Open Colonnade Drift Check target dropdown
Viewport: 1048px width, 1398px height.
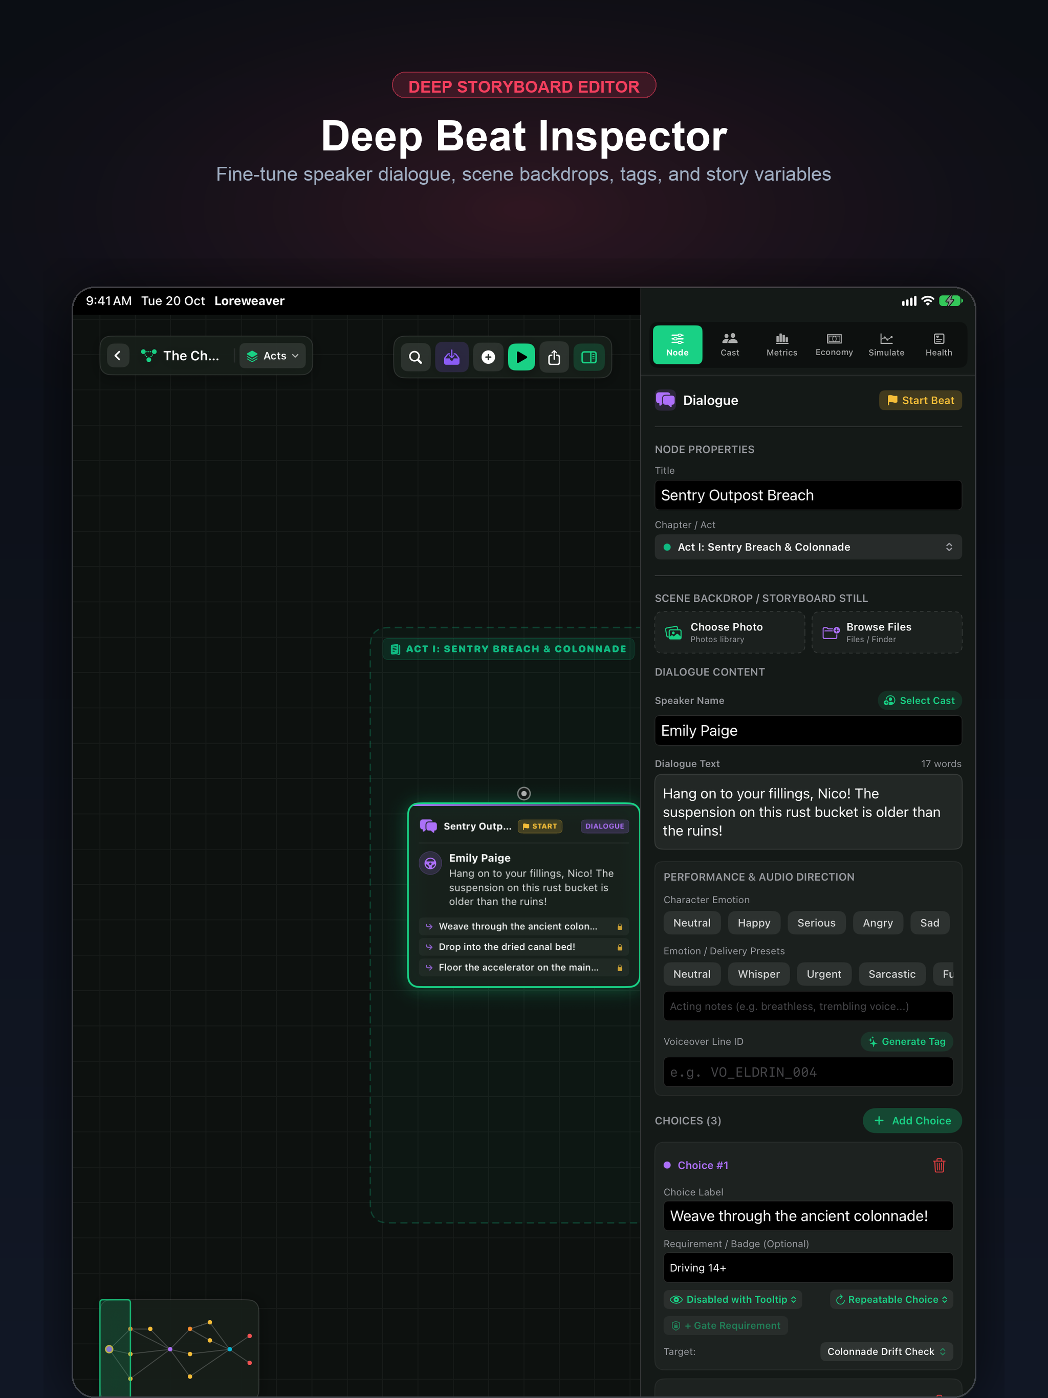[x=886, y=1351]
